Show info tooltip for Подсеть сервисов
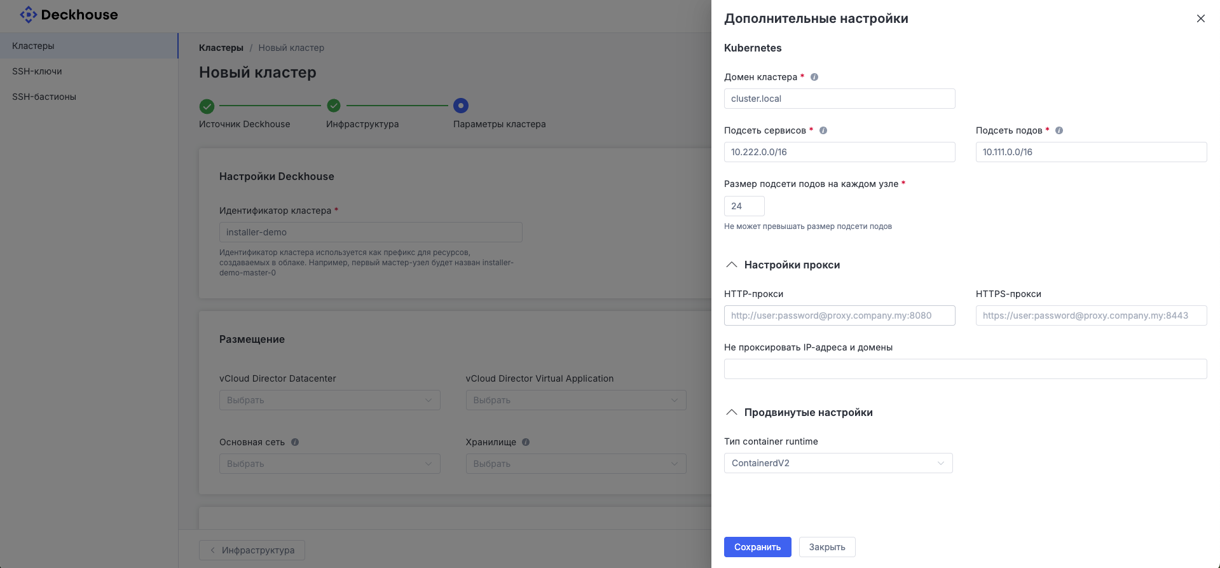1220x568 pixels. click(x=823, y=130)
